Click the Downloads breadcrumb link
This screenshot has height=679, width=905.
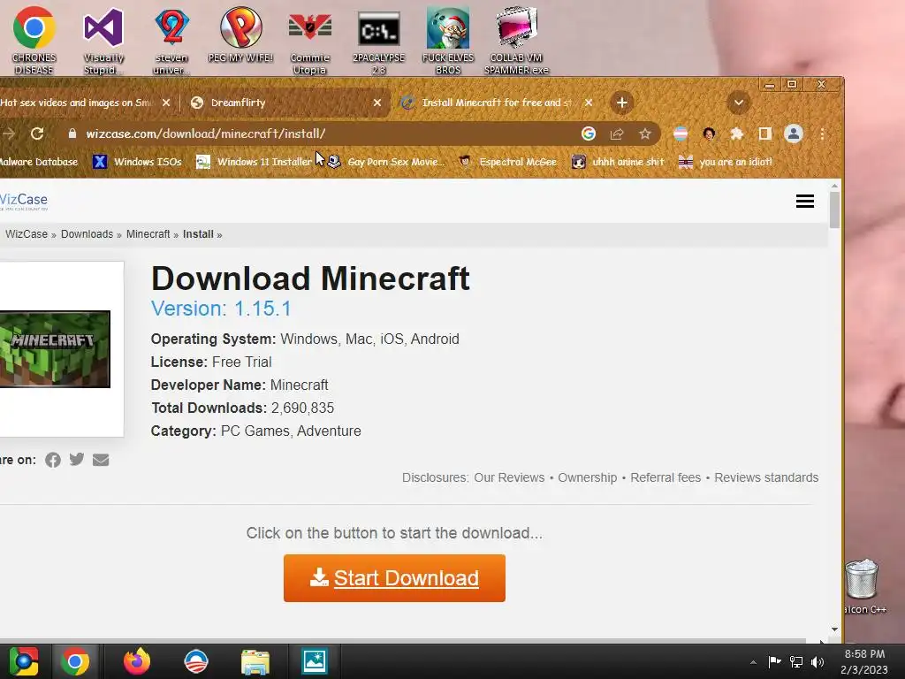pos(87,234)
